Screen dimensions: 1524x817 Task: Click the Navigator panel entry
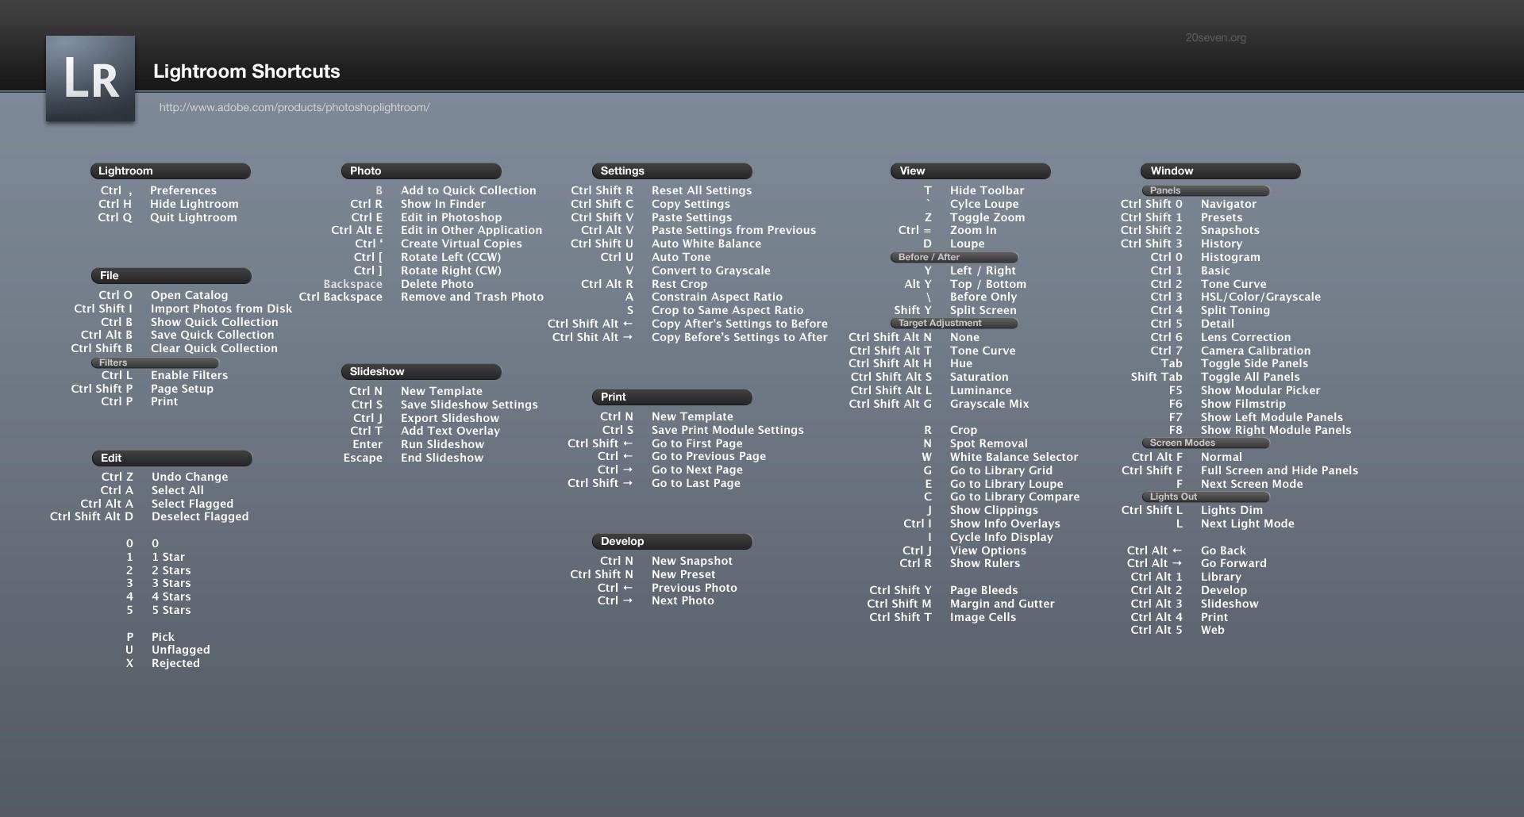click(1229, 204)
